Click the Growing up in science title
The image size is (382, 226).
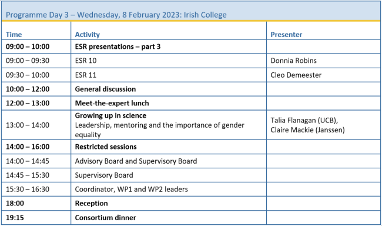click(x=110, y=115)
